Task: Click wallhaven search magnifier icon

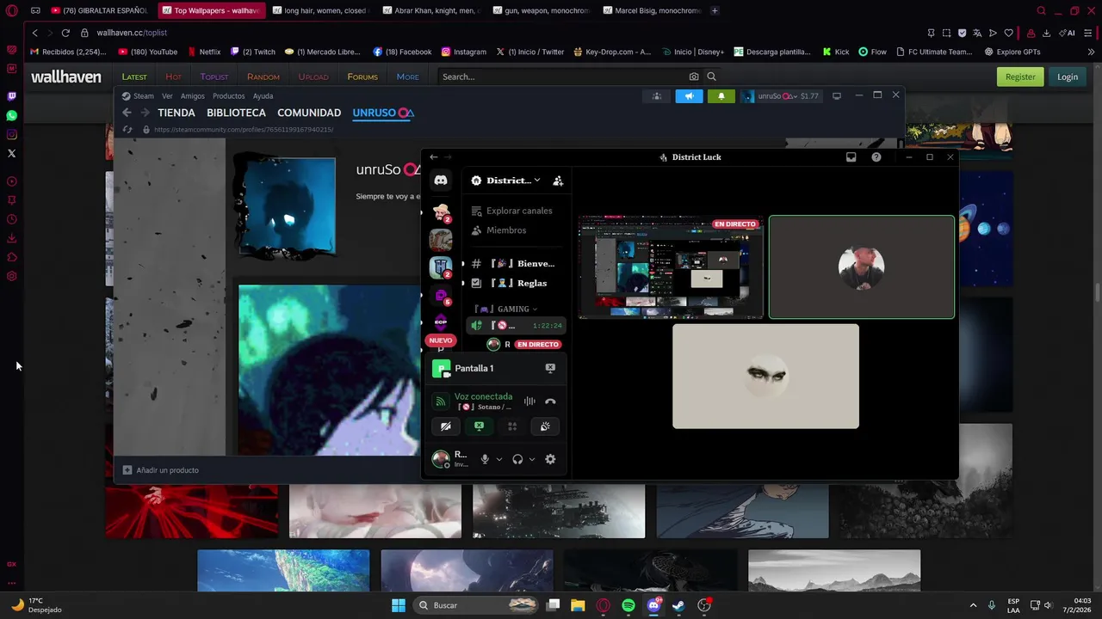Action: click(x=711, y=77)
